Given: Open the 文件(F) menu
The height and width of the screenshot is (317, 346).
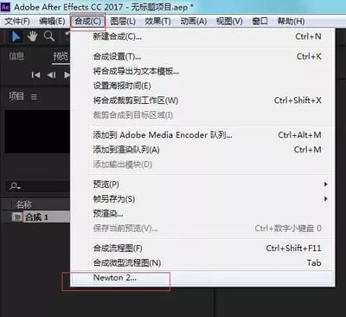Looking at the screenshot, I should click(x=17, y=21).
